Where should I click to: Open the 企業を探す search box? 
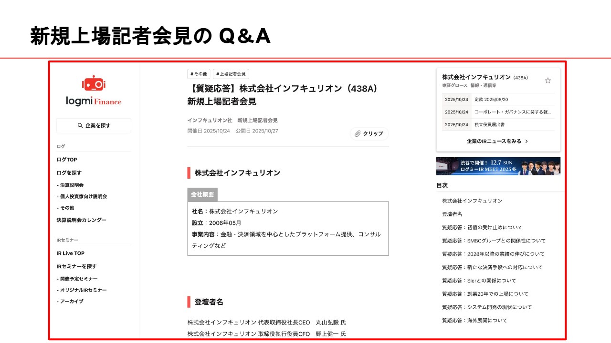coord(94,126)
